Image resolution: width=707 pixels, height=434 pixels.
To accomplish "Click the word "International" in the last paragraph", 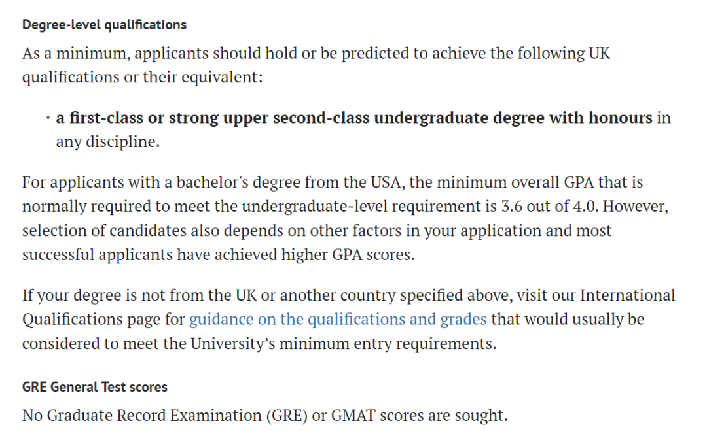I will coord(626,295).
